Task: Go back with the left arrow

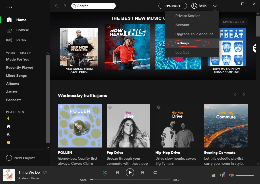Action: 56,6
